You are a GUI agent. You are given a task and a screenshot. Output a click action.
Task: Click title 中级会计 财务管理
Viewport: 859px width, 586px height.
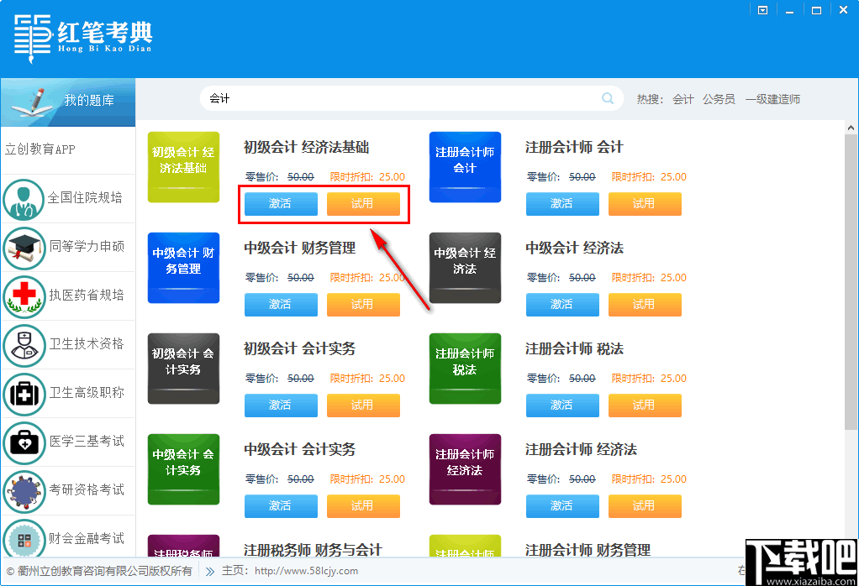tap(300, 248)
